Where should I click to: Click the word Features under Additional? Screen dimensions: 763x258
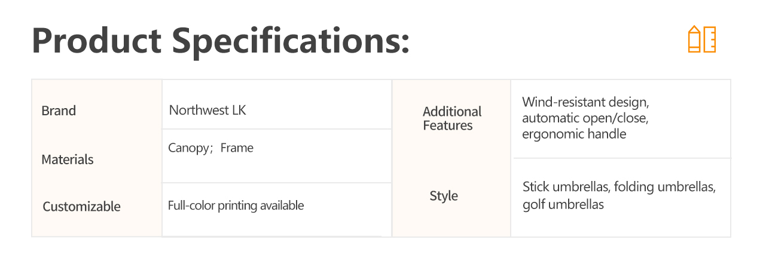click(448, 125)
